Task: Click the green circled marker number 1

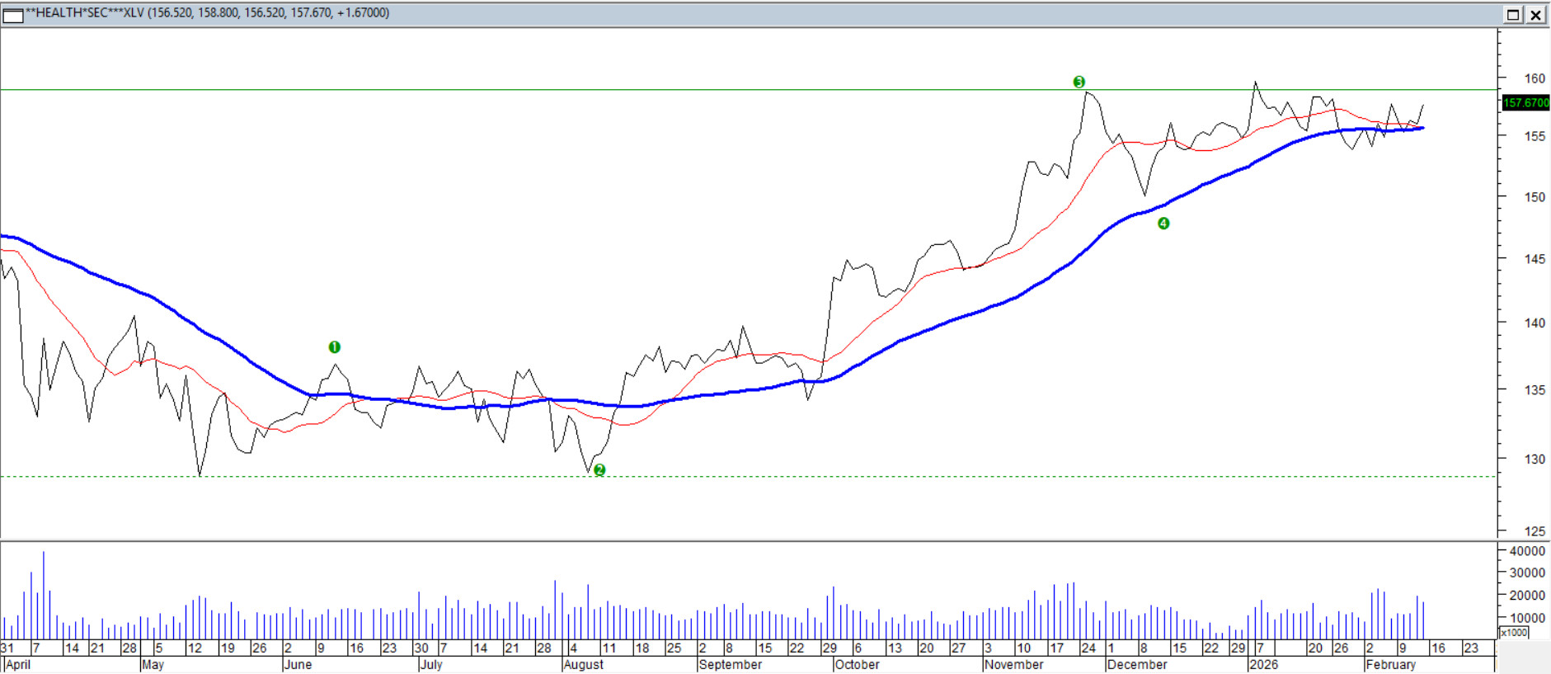Action: click(x=334, y=347)
